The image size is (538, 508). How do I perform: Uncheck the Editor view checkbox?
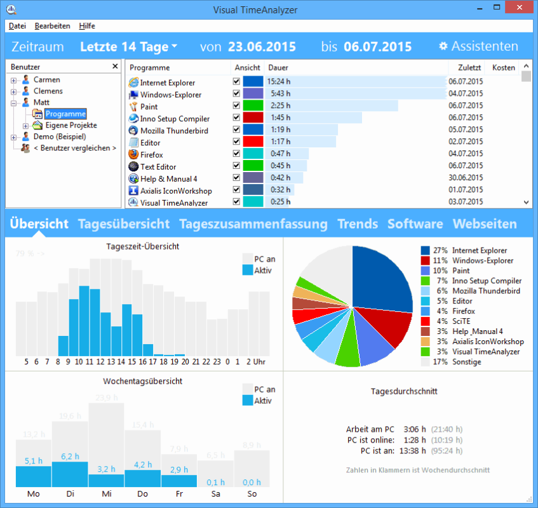(236, 142)
